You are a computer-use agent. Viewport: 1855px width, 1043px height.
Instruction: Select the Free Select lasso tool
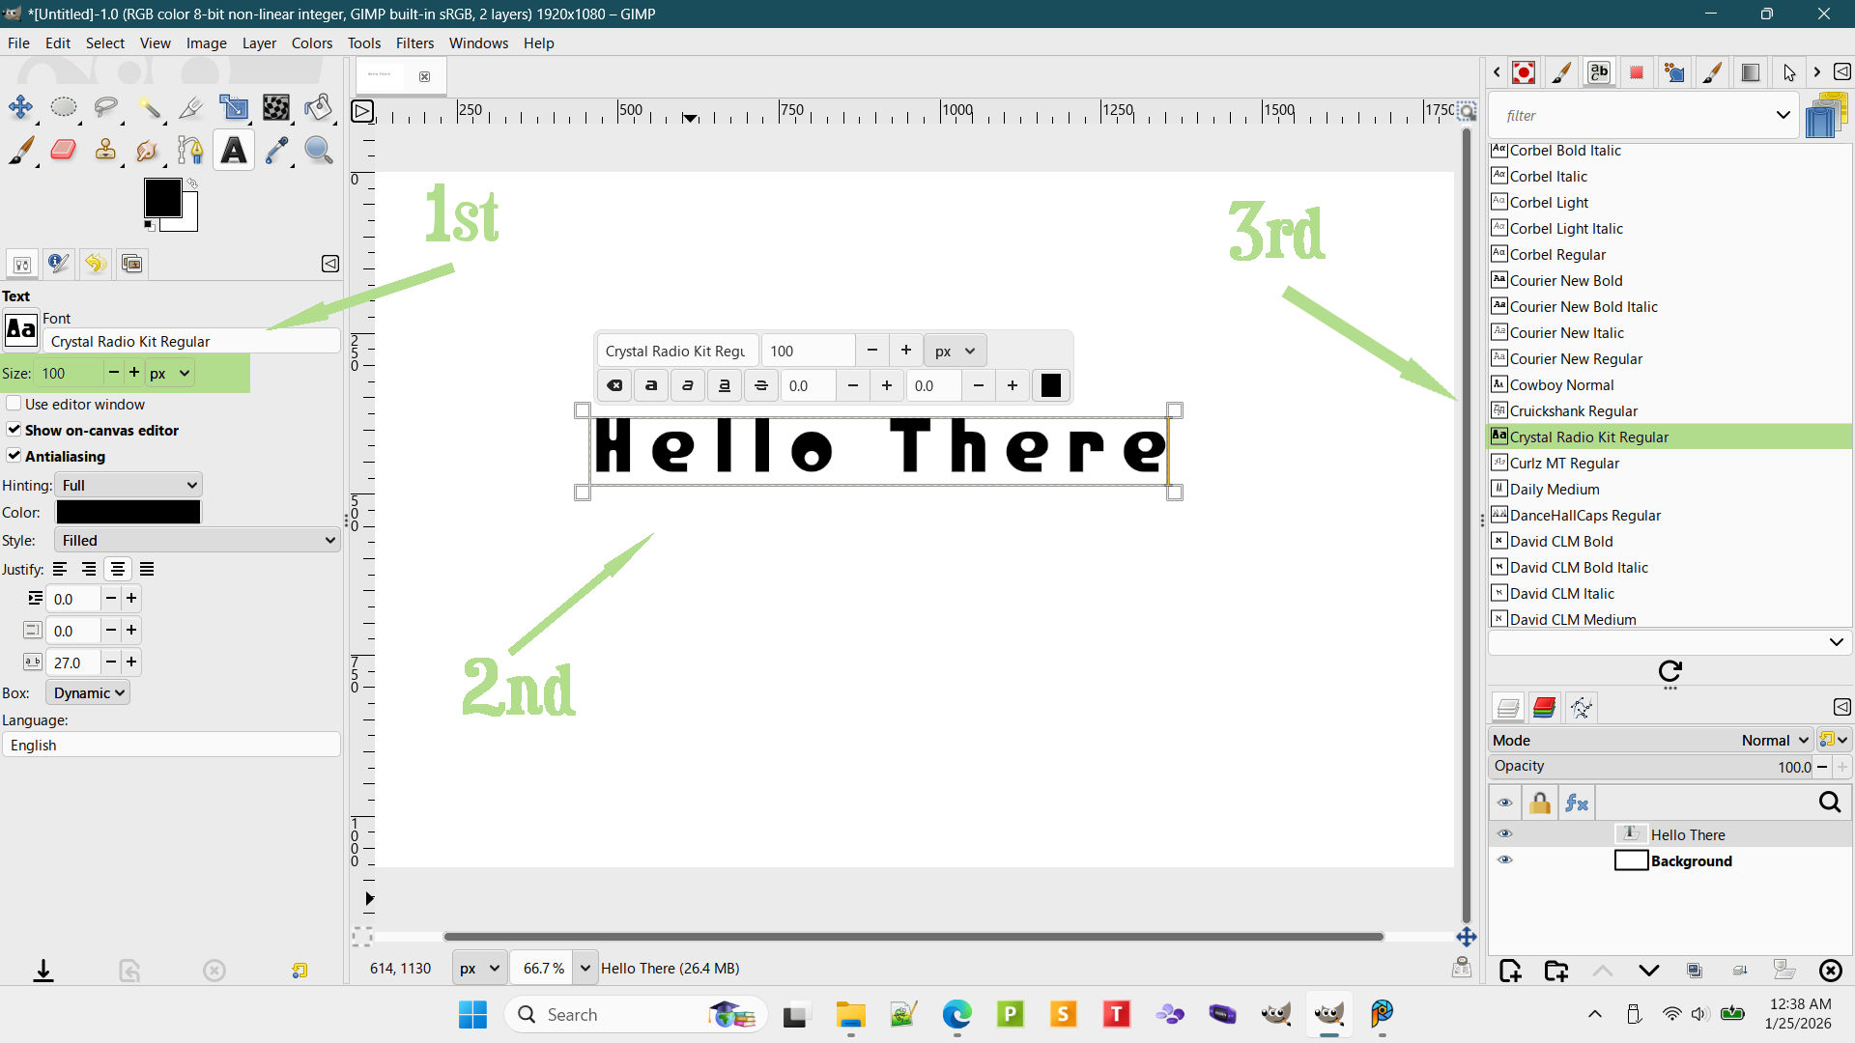pyautogui.click(x=106, y=107)
